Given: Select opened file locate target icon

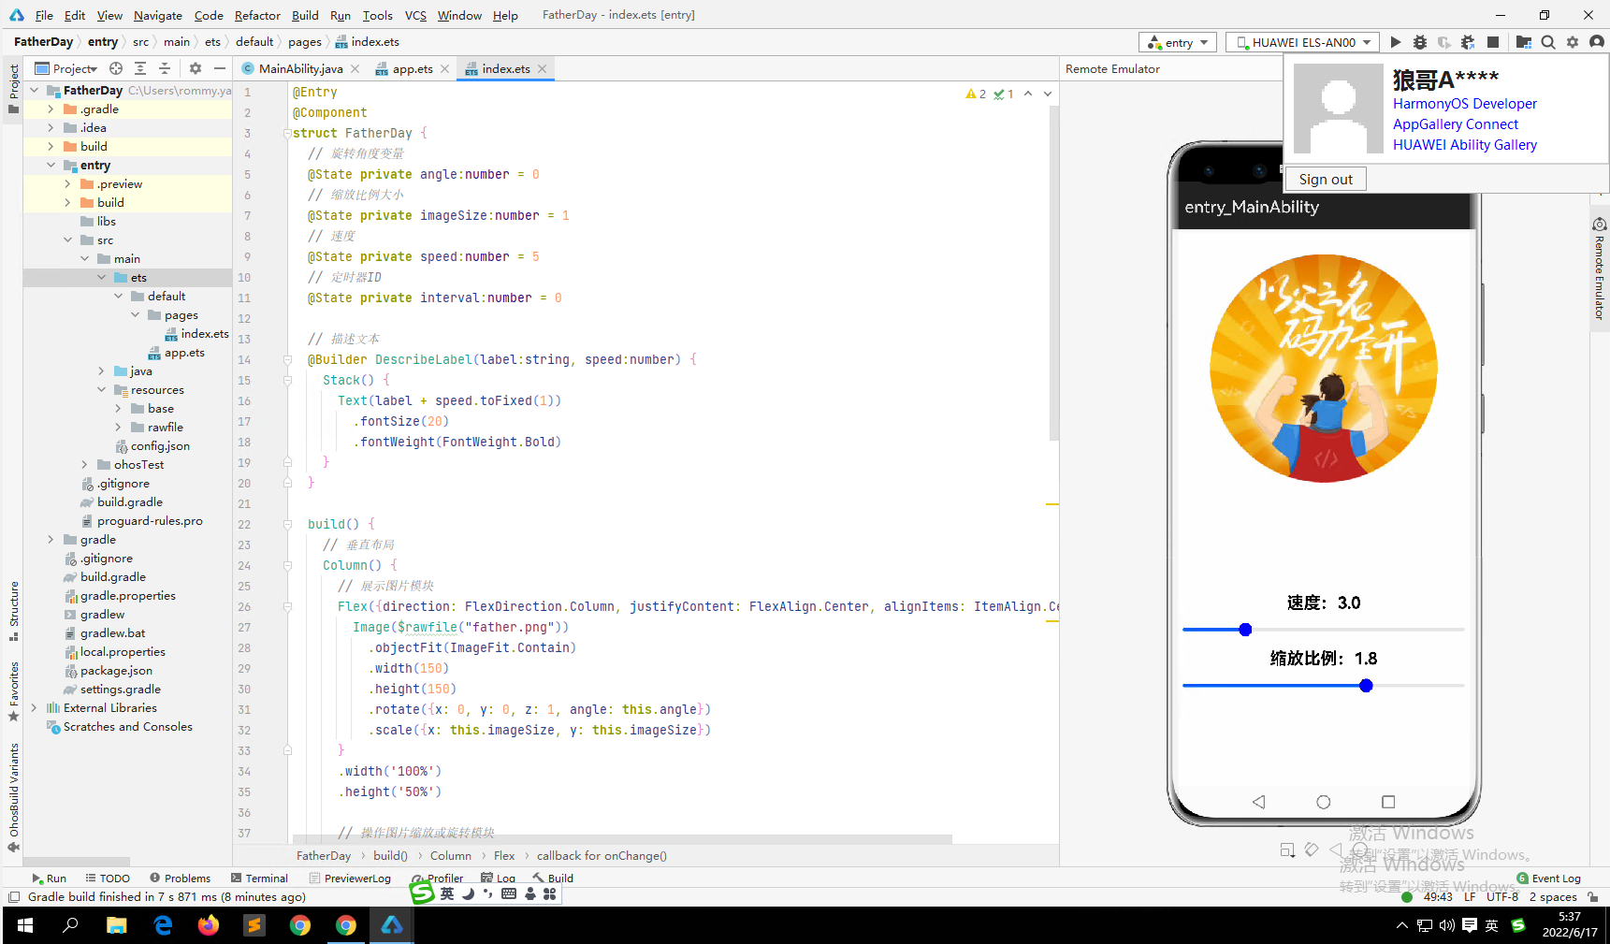Looking at the screenshot, I should pos(116,68).
